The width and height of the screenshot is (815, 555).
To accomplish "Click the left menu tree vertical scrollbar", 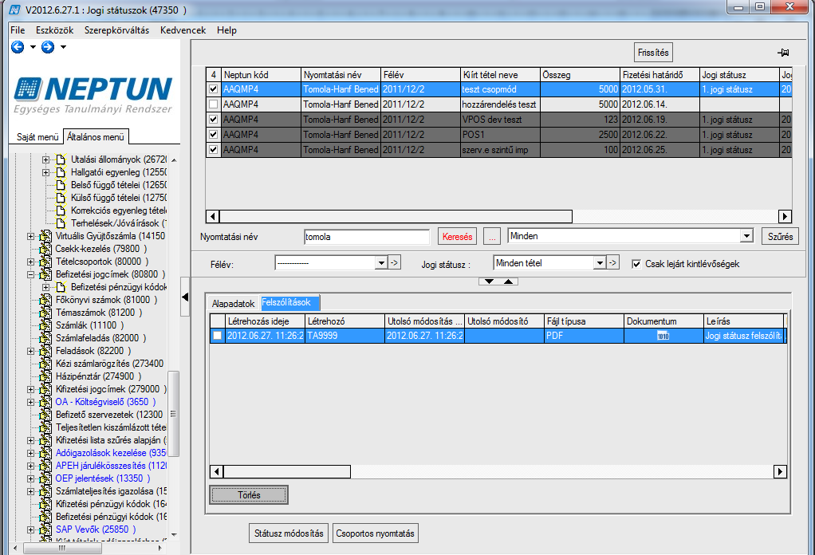I will [x=174, y=414].
